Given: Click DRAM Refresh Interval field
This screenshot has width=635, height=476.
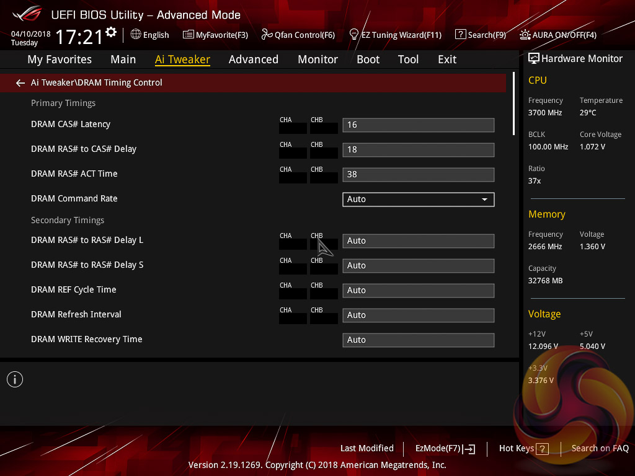Looking at the screenshot, I should 419,315.
